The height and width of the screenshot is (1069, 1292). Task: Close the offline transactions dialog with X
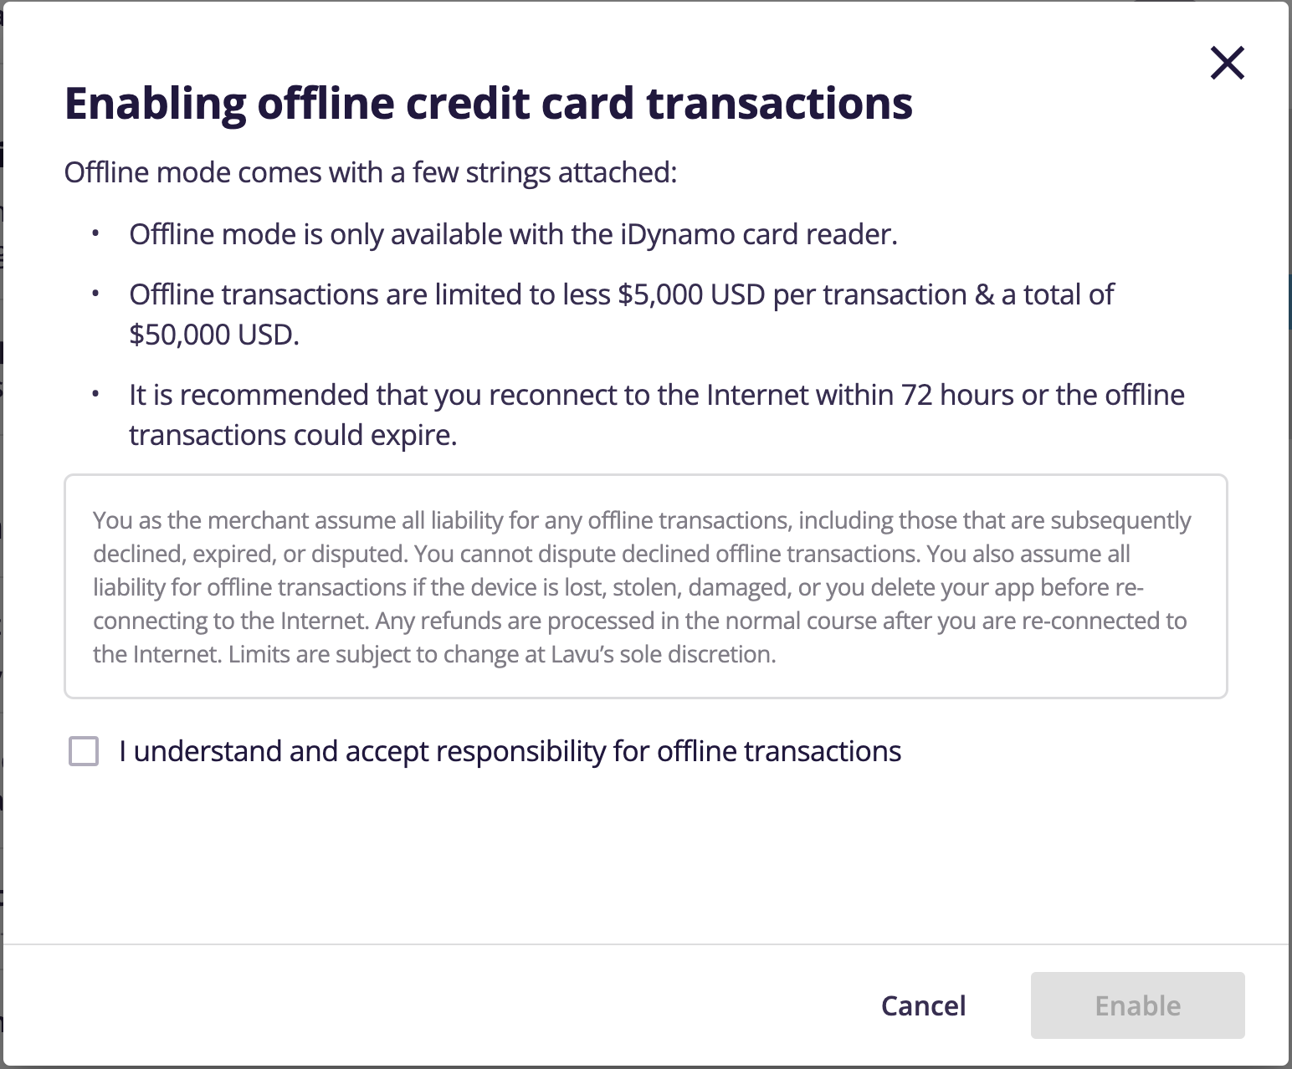coord(1227,64)
